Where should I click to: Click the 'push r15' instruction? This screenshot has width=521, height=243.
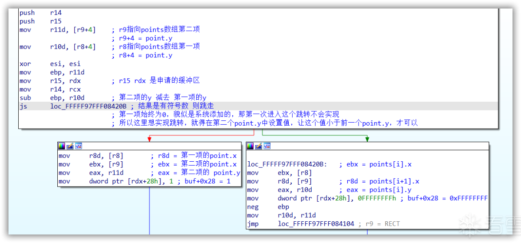[x=40, y=21]
